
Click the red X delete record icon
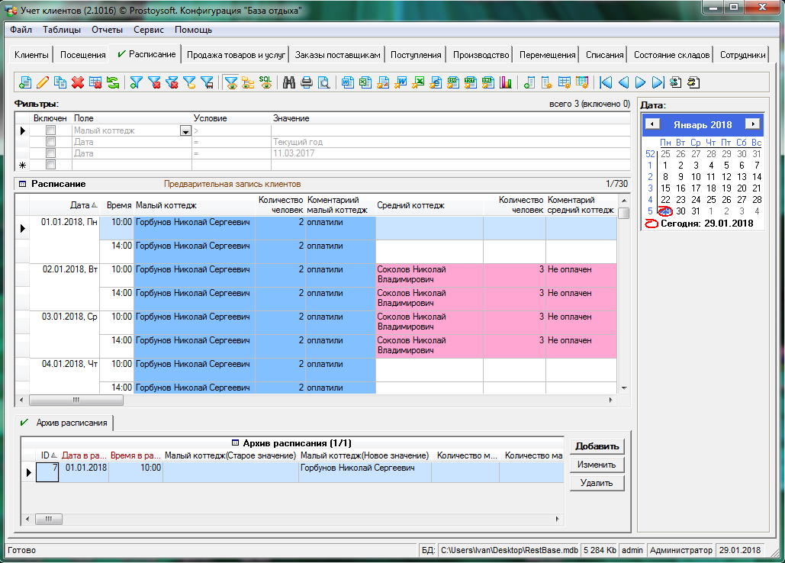tap(78, 82)
